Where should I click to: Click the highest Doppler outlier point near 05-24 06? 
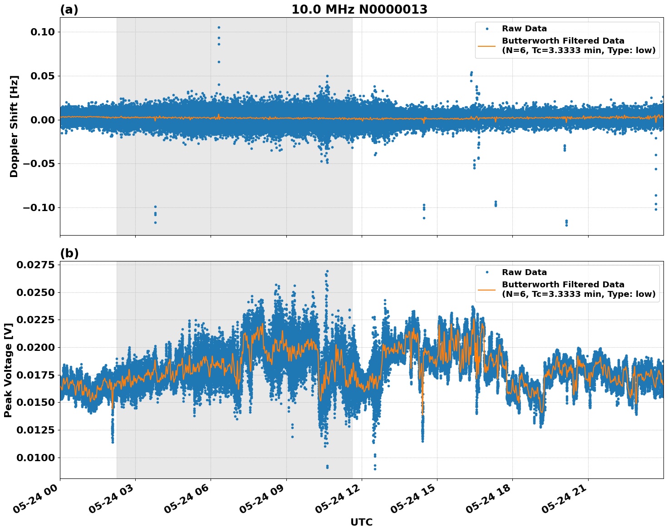[x=219, y=26]
